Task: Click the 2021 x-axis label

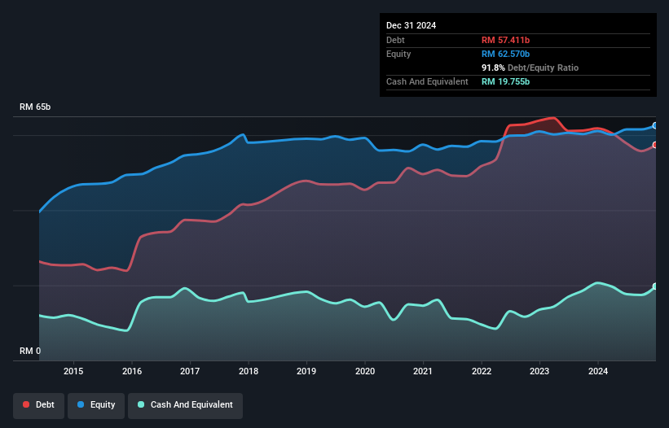Action: pyautogui.click(x=423, y=371)
